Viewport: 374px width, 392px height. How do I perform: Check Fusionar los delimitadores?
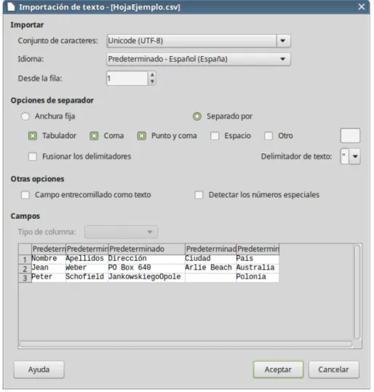33,157
